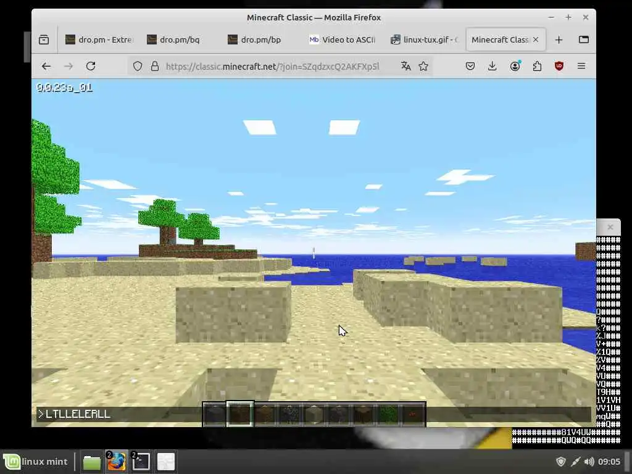Open the volume tray icon
Screen dimensions: 632x474
[x=589, y=462]
